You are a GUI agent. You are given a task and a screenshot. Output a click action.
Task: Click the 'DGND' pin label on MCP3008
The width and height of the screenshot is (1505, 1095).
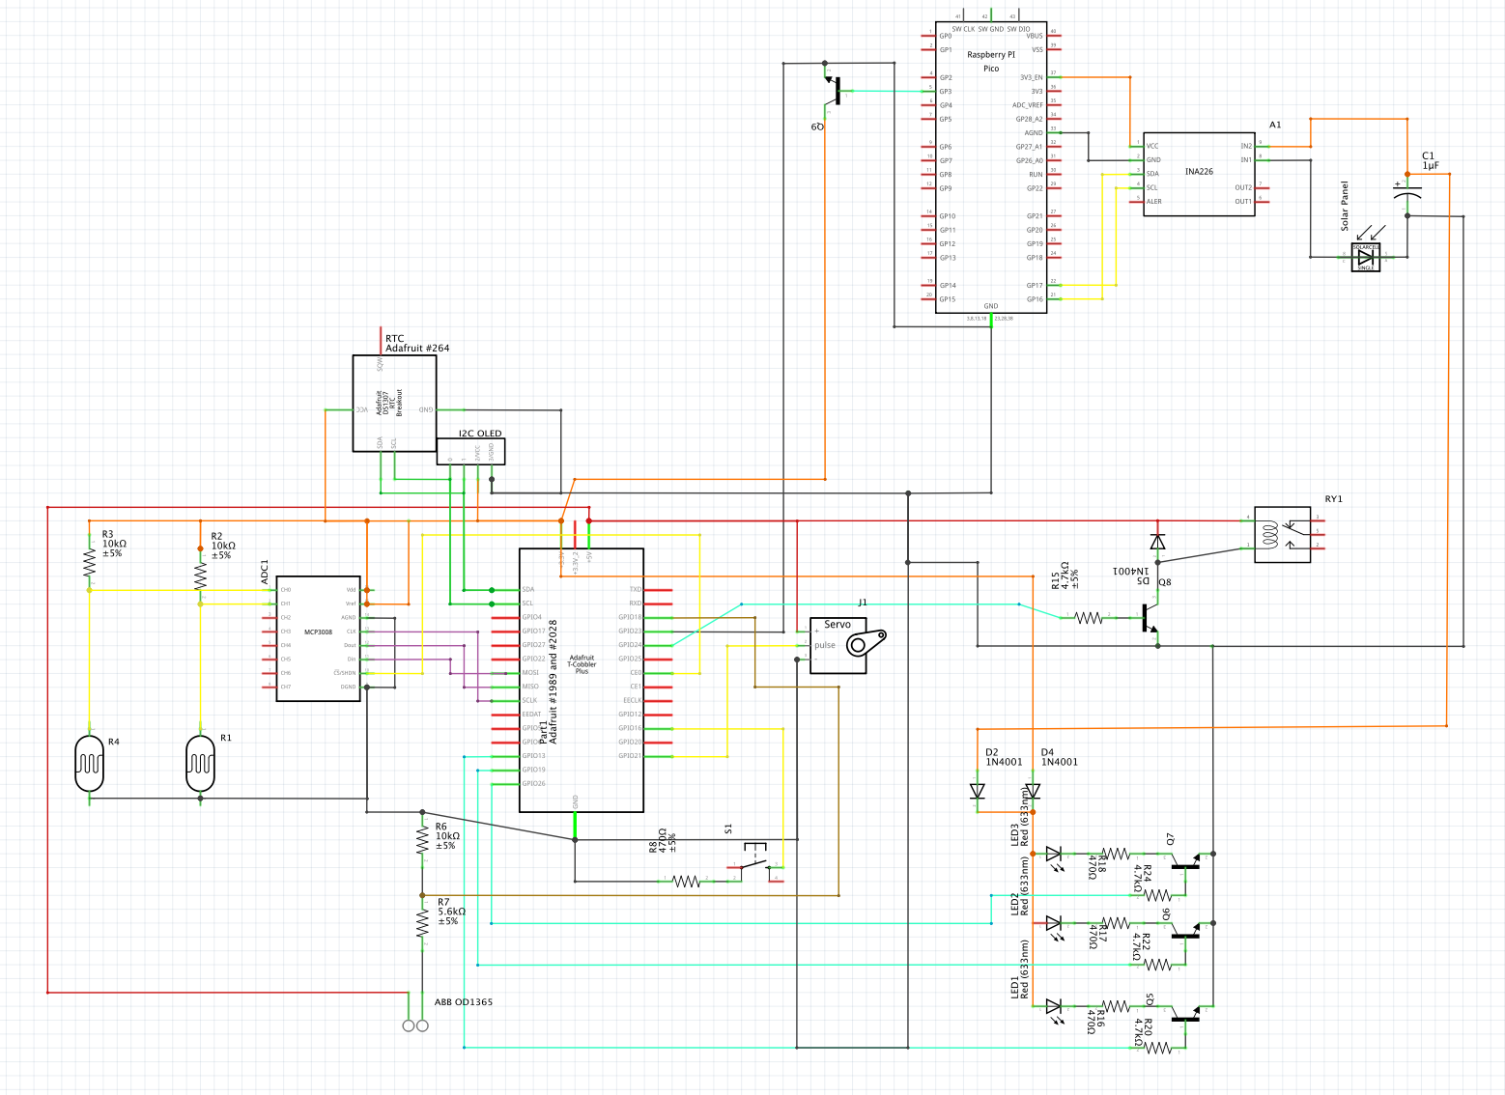tap(349, 687)
